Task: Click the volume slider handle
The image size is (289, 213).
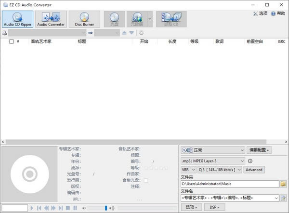Action: click(x=106, y=208)
